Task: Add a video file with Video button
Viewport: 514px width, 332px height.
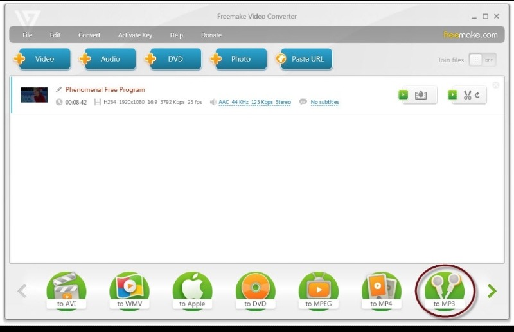Action: pyautogui.click(x=42, y=59)
